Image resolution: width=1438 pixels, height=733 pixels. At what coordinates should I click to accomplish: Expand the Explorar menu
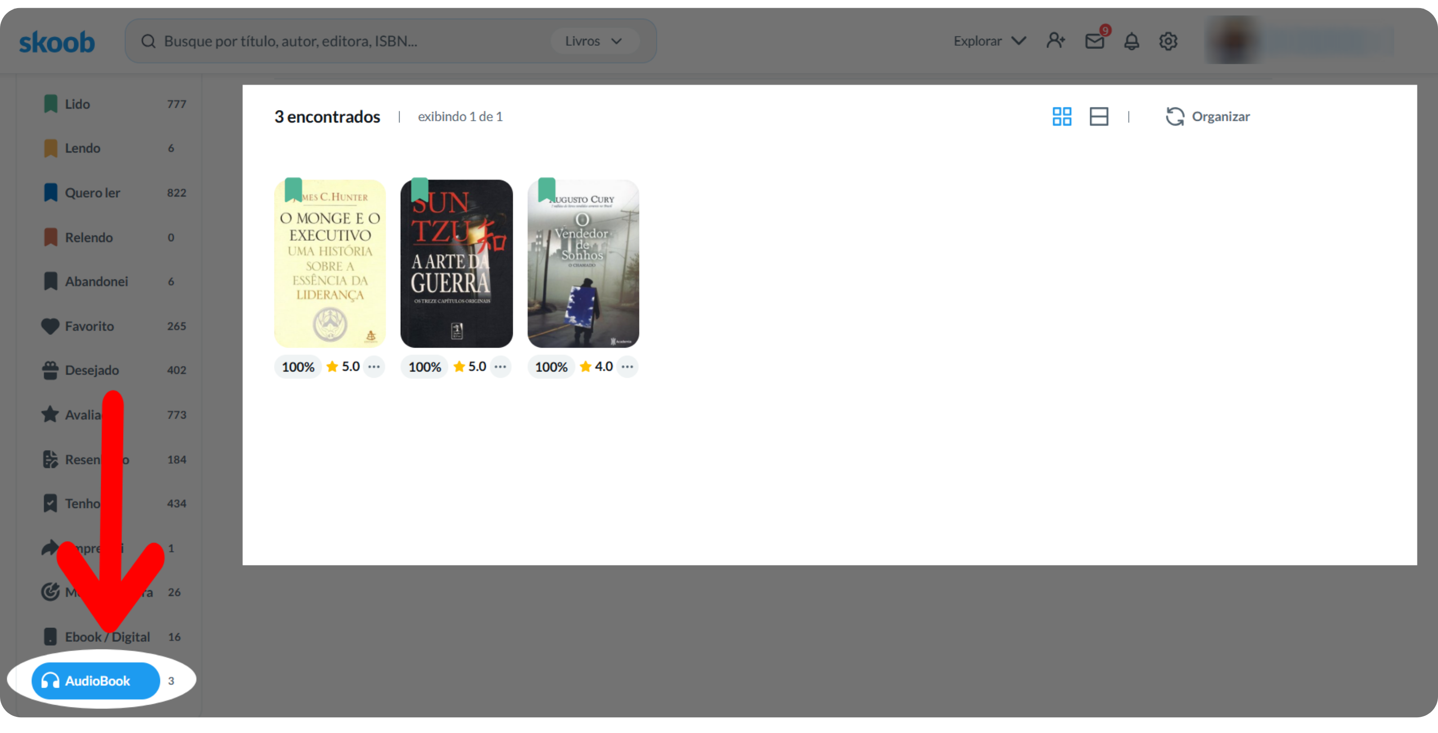(x=989, y=41)
